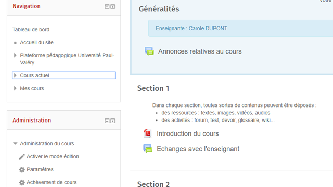Open Introduction du cours document

pos(188,134)
